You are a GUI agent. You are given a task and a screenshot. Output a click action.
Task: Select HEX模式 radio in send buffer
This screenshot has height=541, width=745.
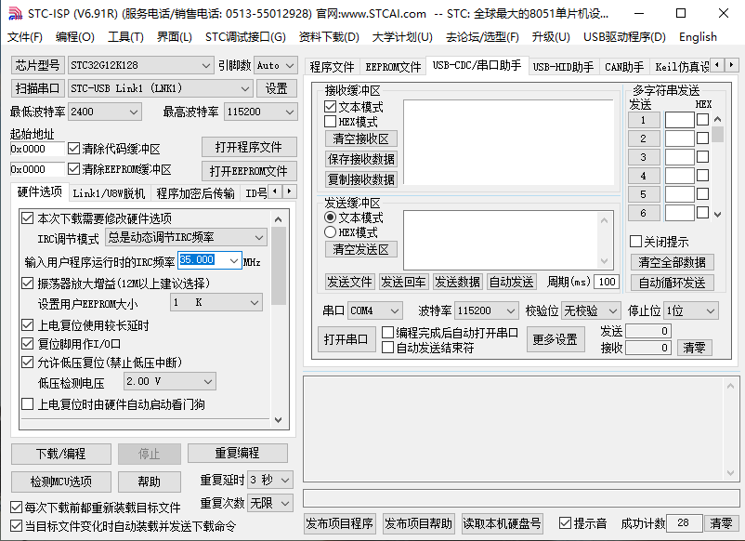330,232
